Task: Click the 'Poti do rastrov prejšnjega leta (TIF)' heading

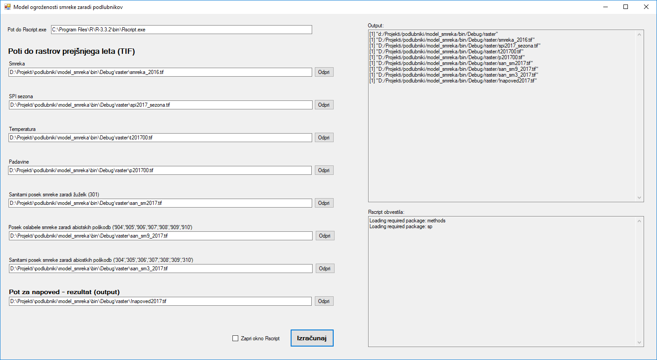Action: coord(72,51)
